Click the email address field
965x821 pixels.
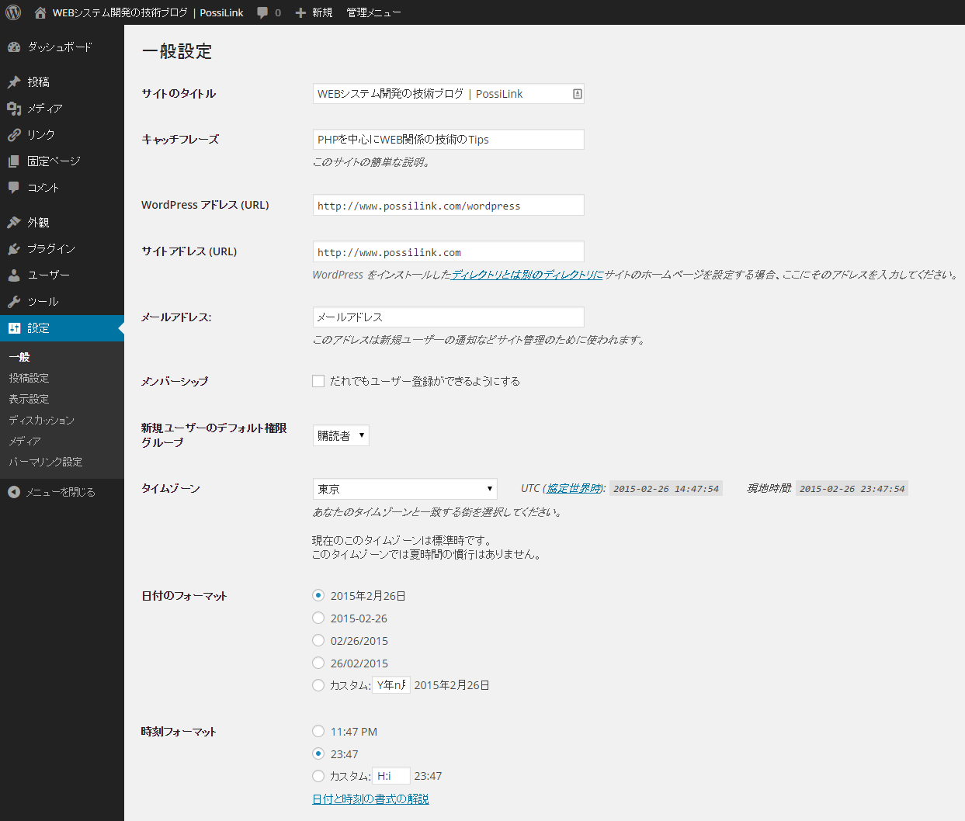(449, 317)
